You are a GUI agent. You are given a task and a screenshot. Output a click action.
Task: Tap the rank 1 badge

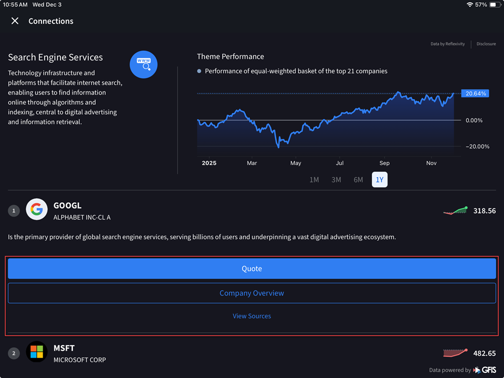[14, 211]
